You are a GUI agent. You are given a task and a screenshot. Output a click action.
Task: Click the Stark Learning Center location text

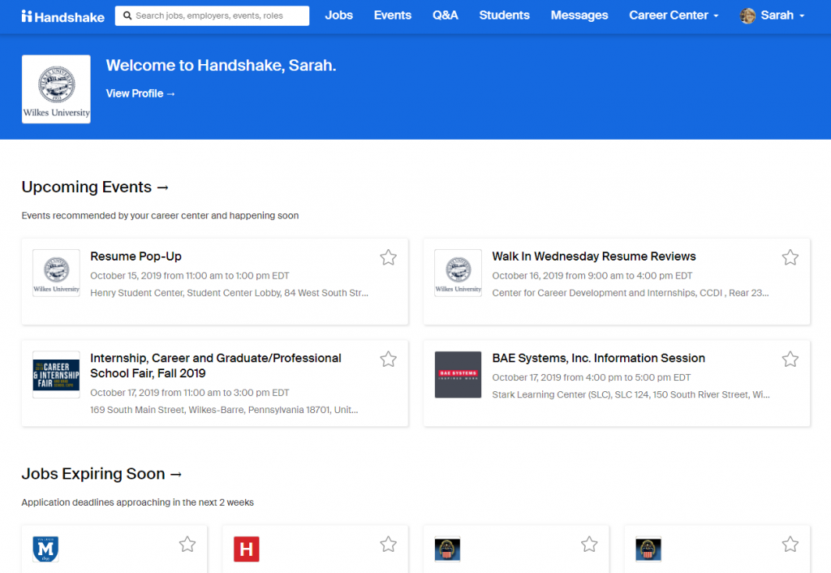pyautogui.click(x=631, y=394)
